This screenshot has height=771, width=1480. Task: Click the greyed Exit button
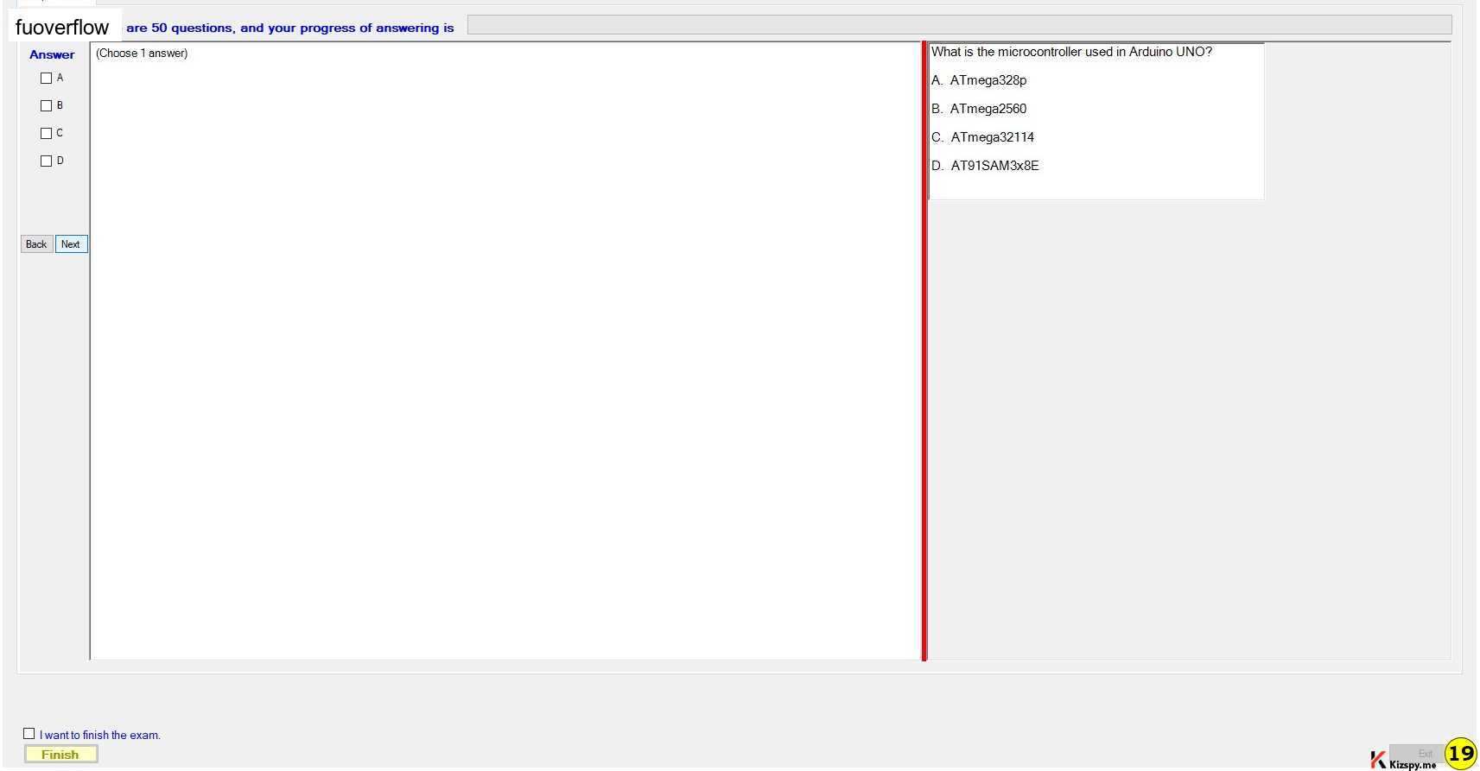coord(1417,754)
